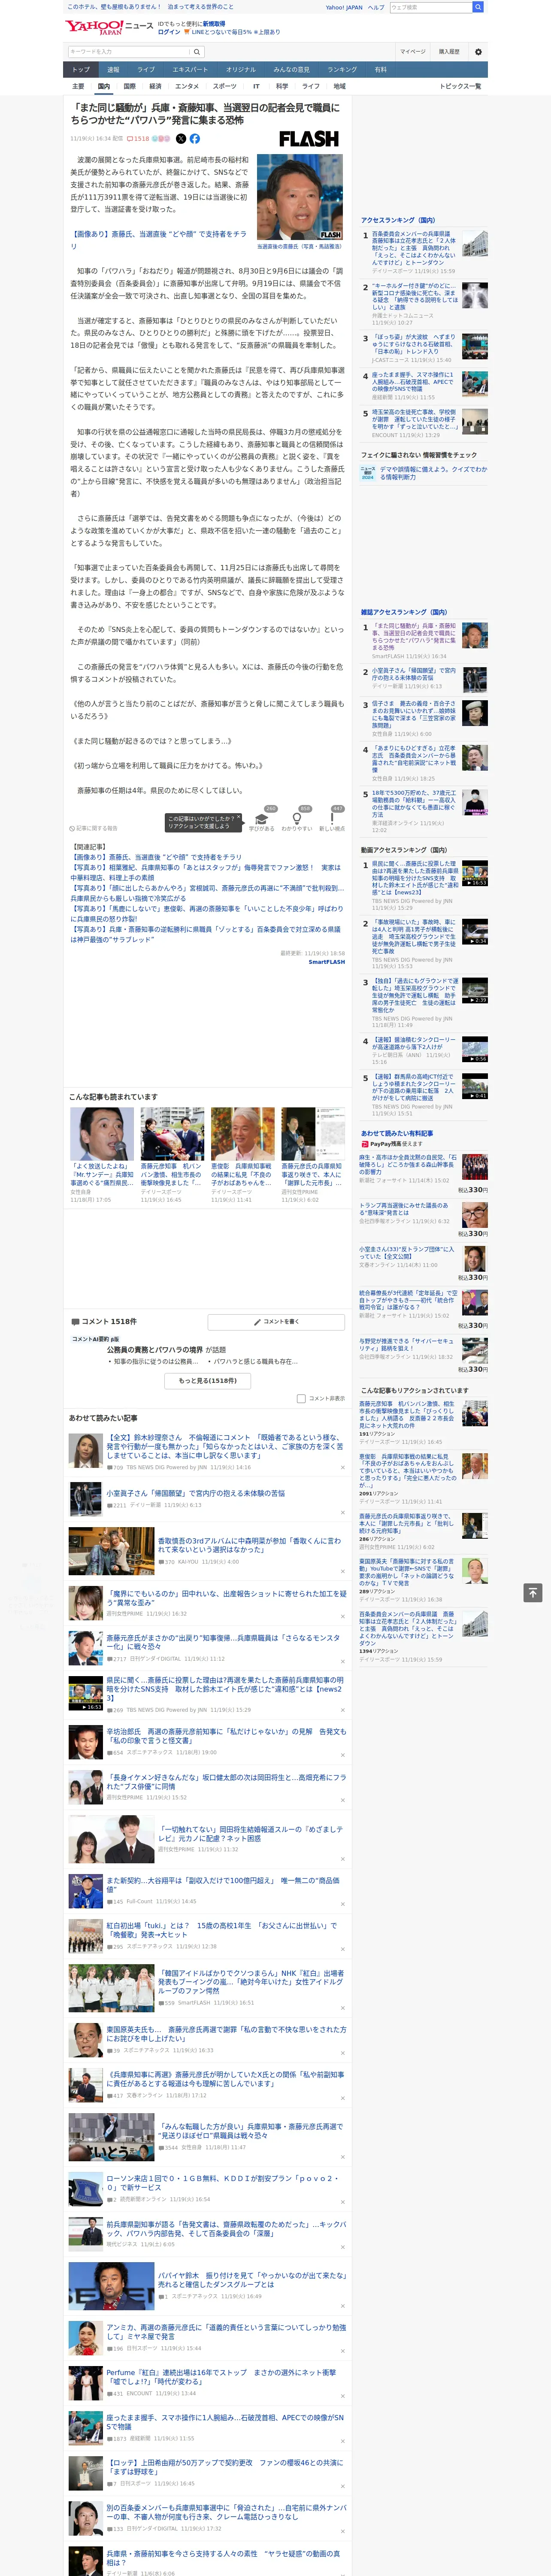Open the FLASH publisher logo

point(308,139)
